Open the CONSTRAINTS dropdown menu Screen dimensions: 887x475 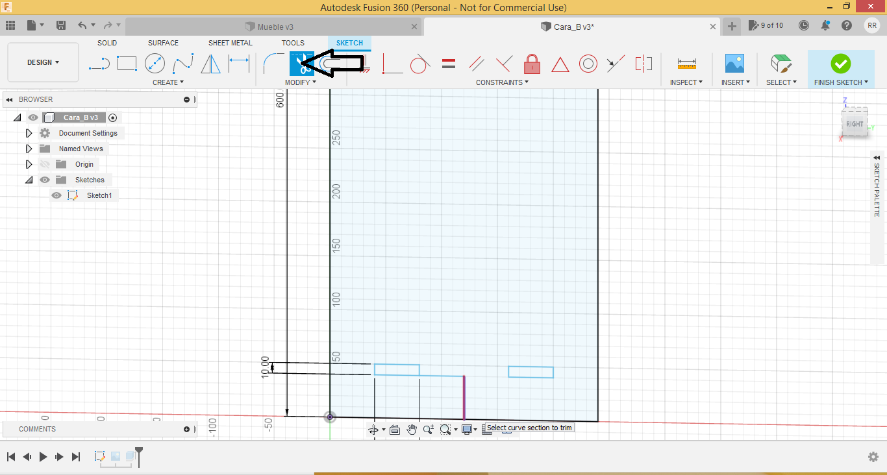[x=502, y=82]
